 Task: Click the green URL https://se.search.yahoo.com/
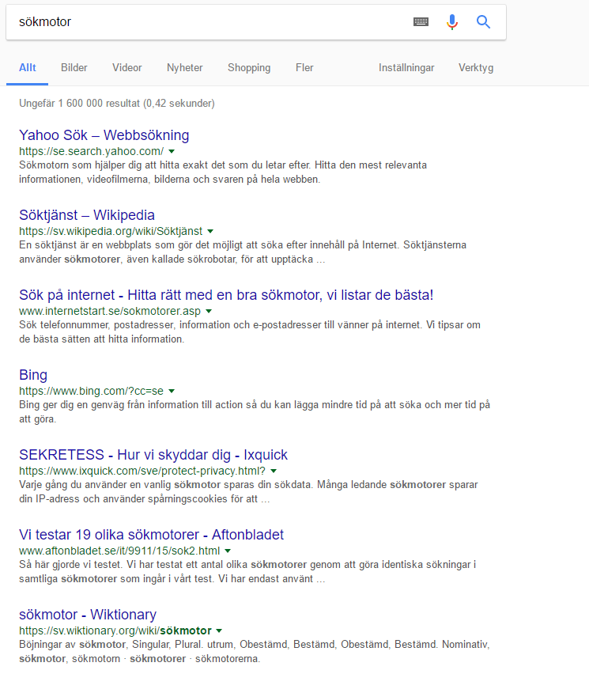point(91,151)
